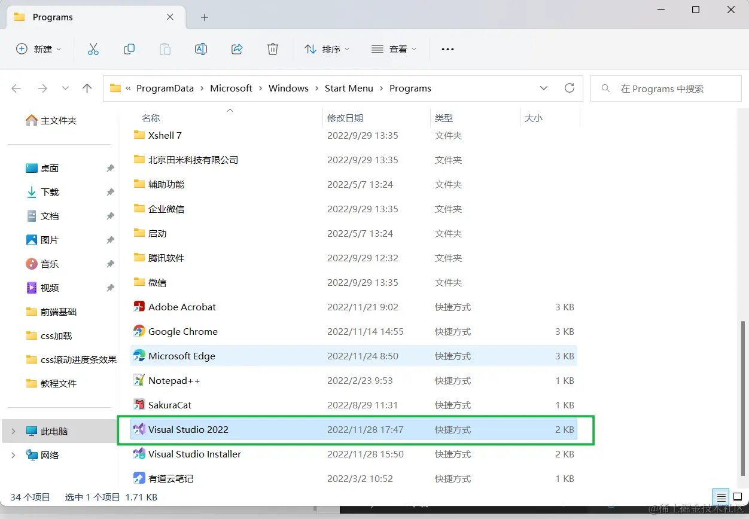The width and height of the screenshot is (749, 519).
Task: Select the 有道云笔记 shortcut icon
Action: coord(139,478)
